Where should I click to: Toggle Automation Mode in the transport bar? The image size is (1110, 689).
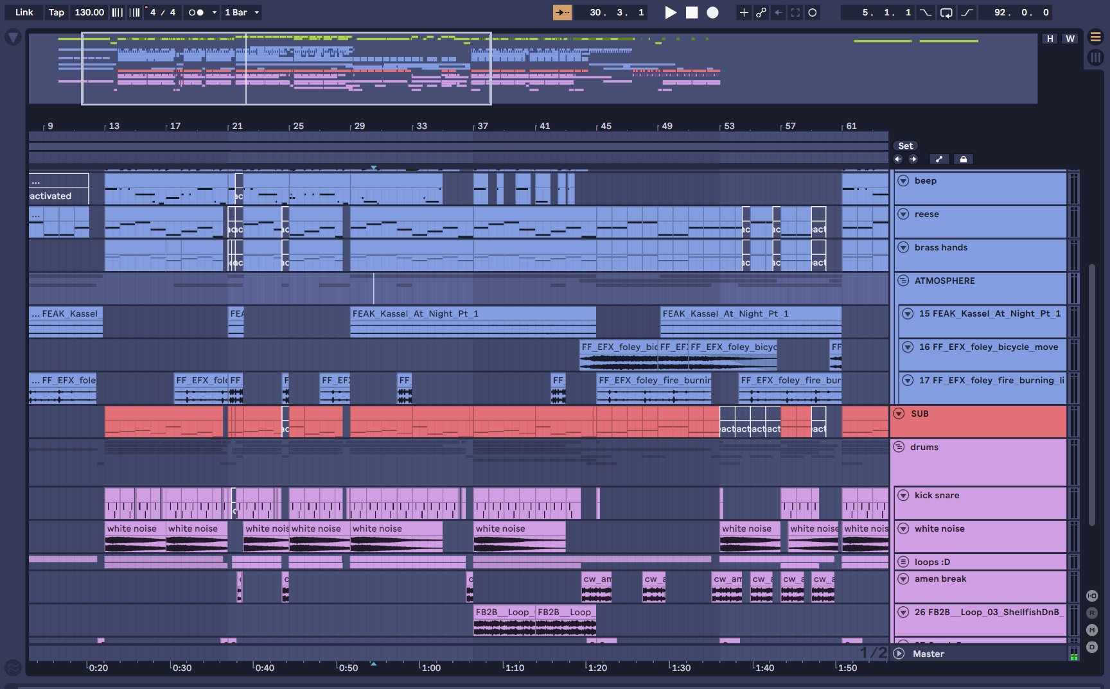760,12
